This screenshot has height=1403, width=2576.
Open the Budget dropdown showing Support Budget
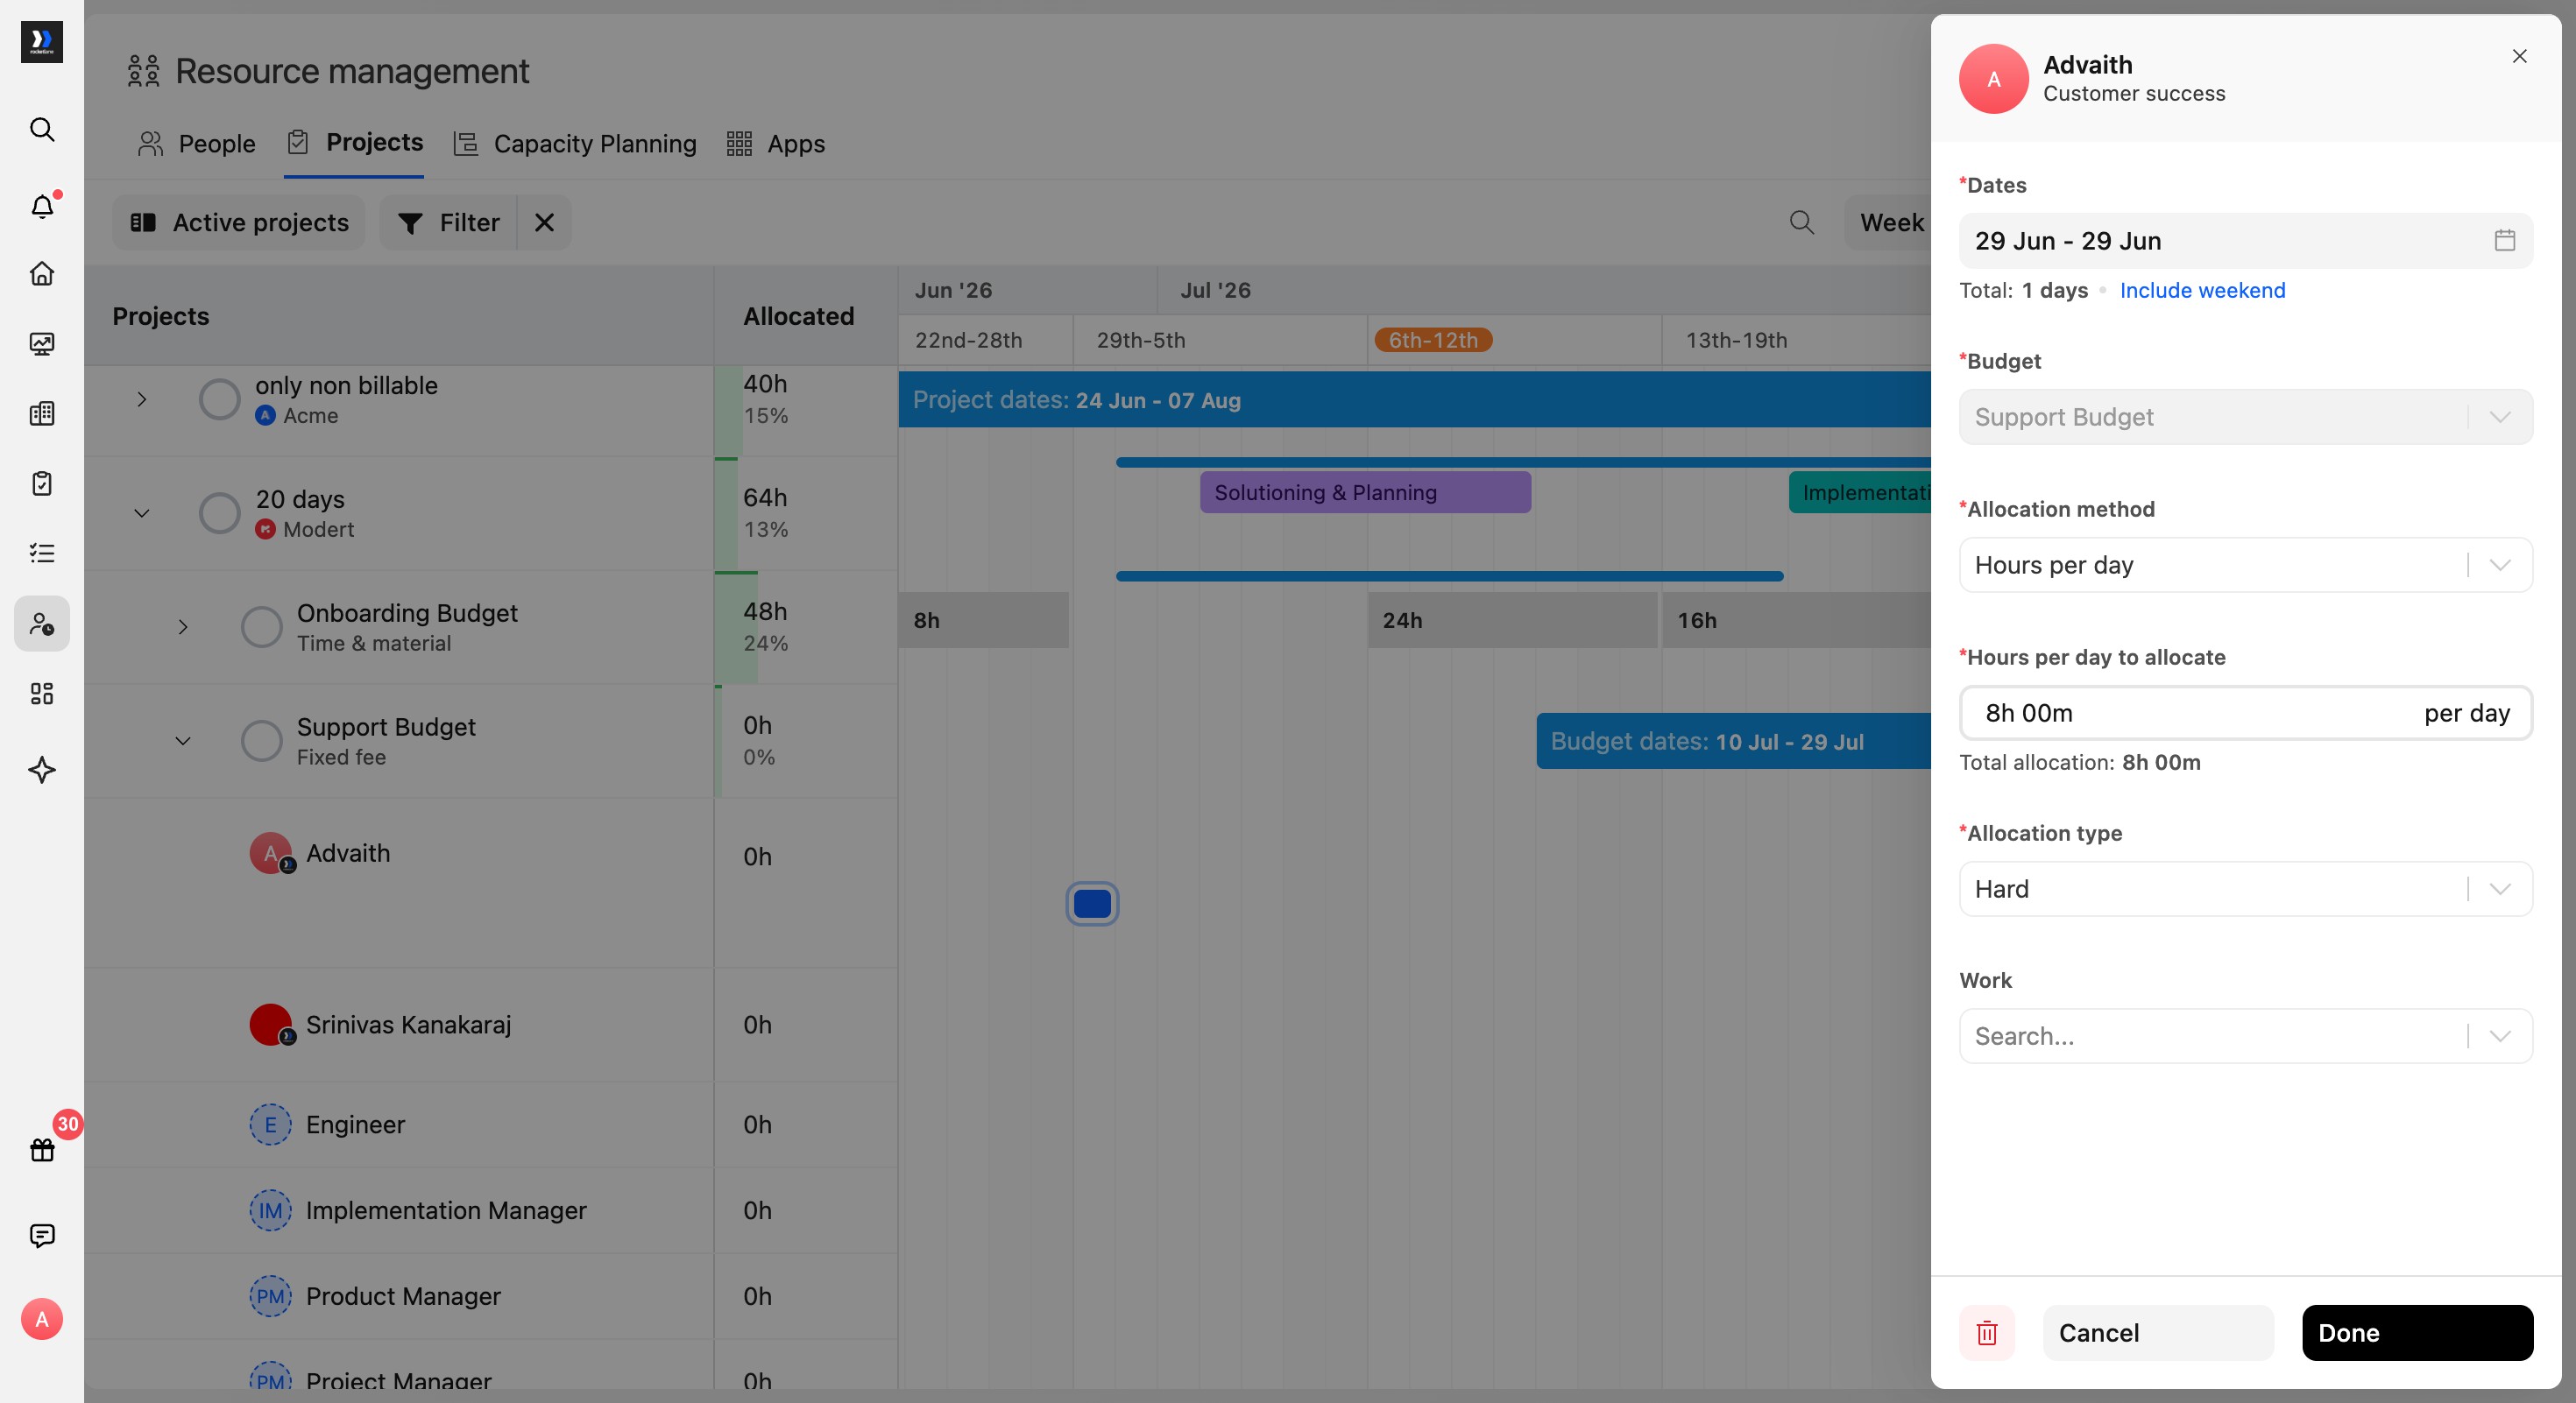tap(2245, 417)
